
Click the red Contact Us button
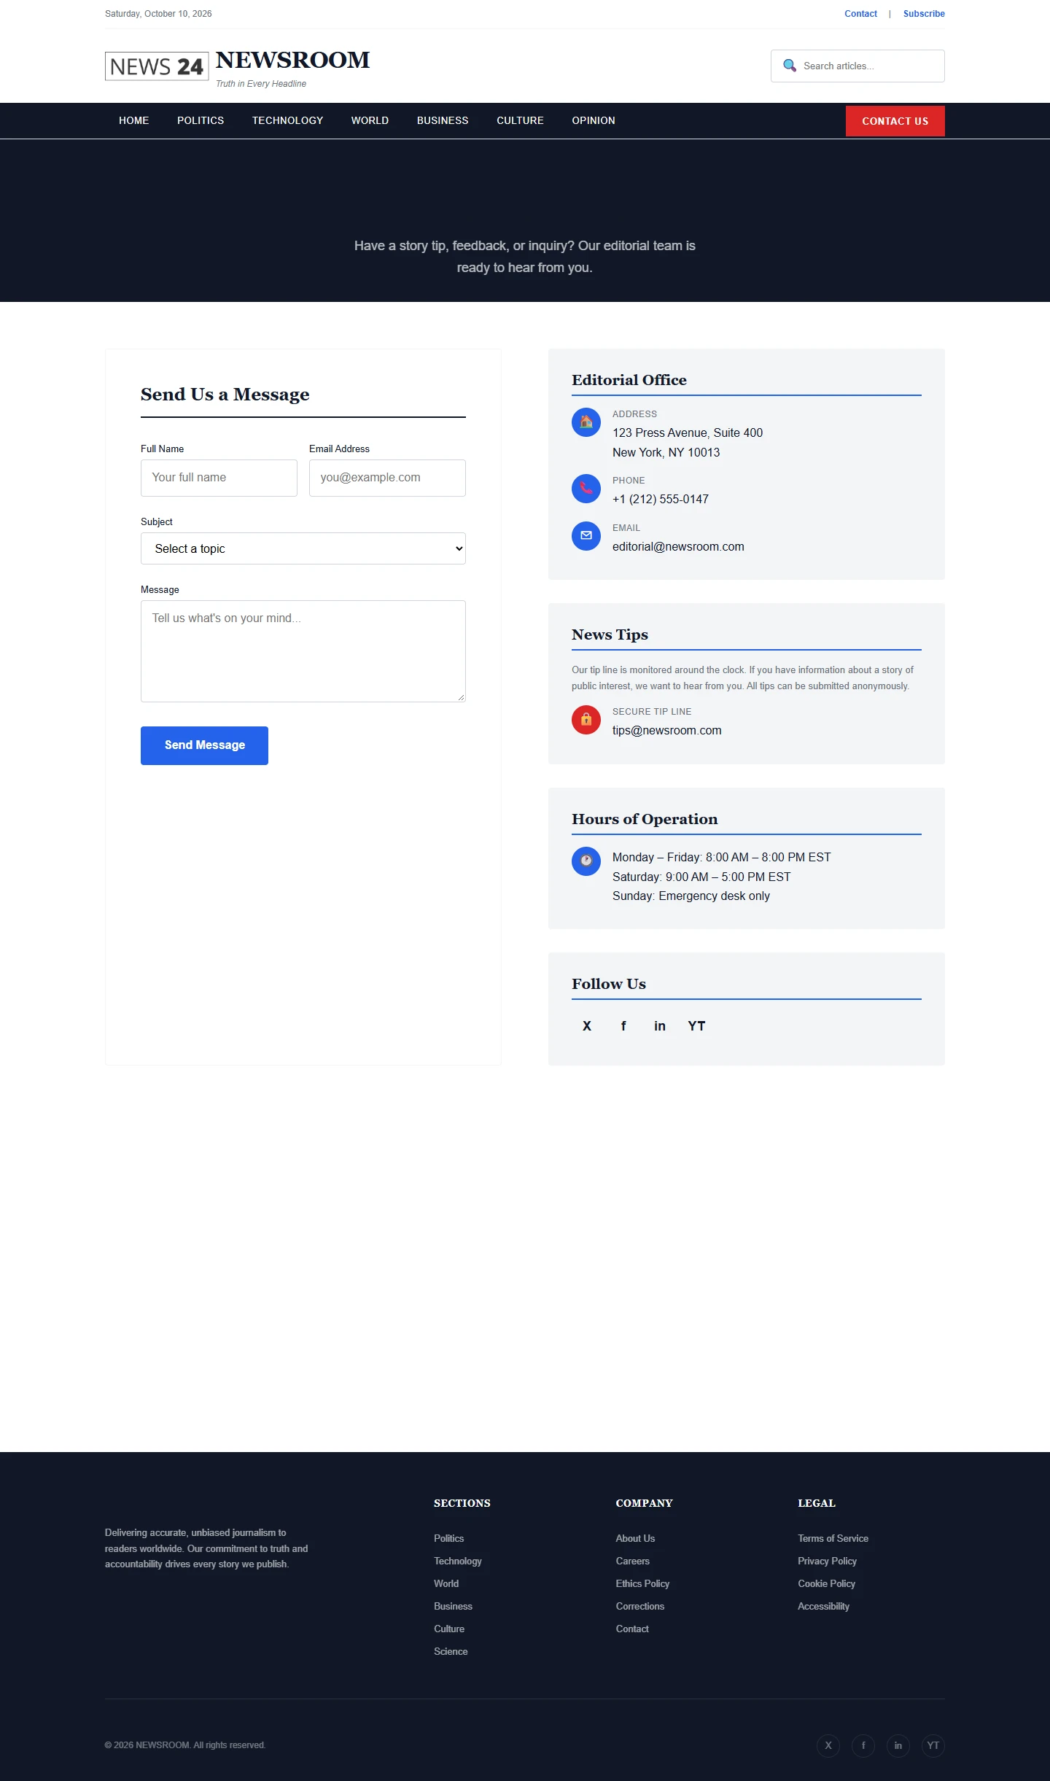895,121
